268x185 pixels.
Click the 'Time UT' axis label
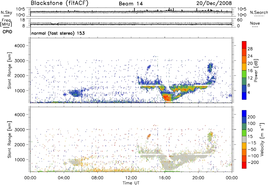point(131,183)
